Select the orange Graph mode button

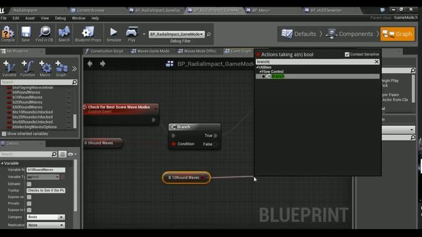coord(398,34)
